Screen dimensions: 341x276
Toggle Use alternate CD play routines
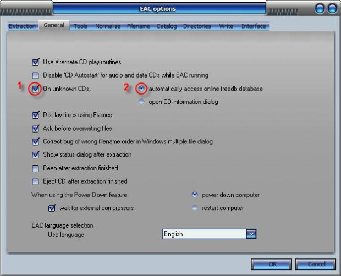tap(35, 62)
